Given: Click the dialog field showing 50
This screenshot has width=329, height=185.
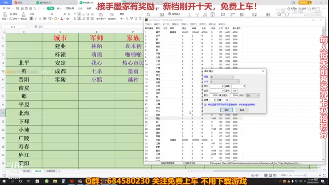Looking at the screenshot, I should tap(226, 100).
